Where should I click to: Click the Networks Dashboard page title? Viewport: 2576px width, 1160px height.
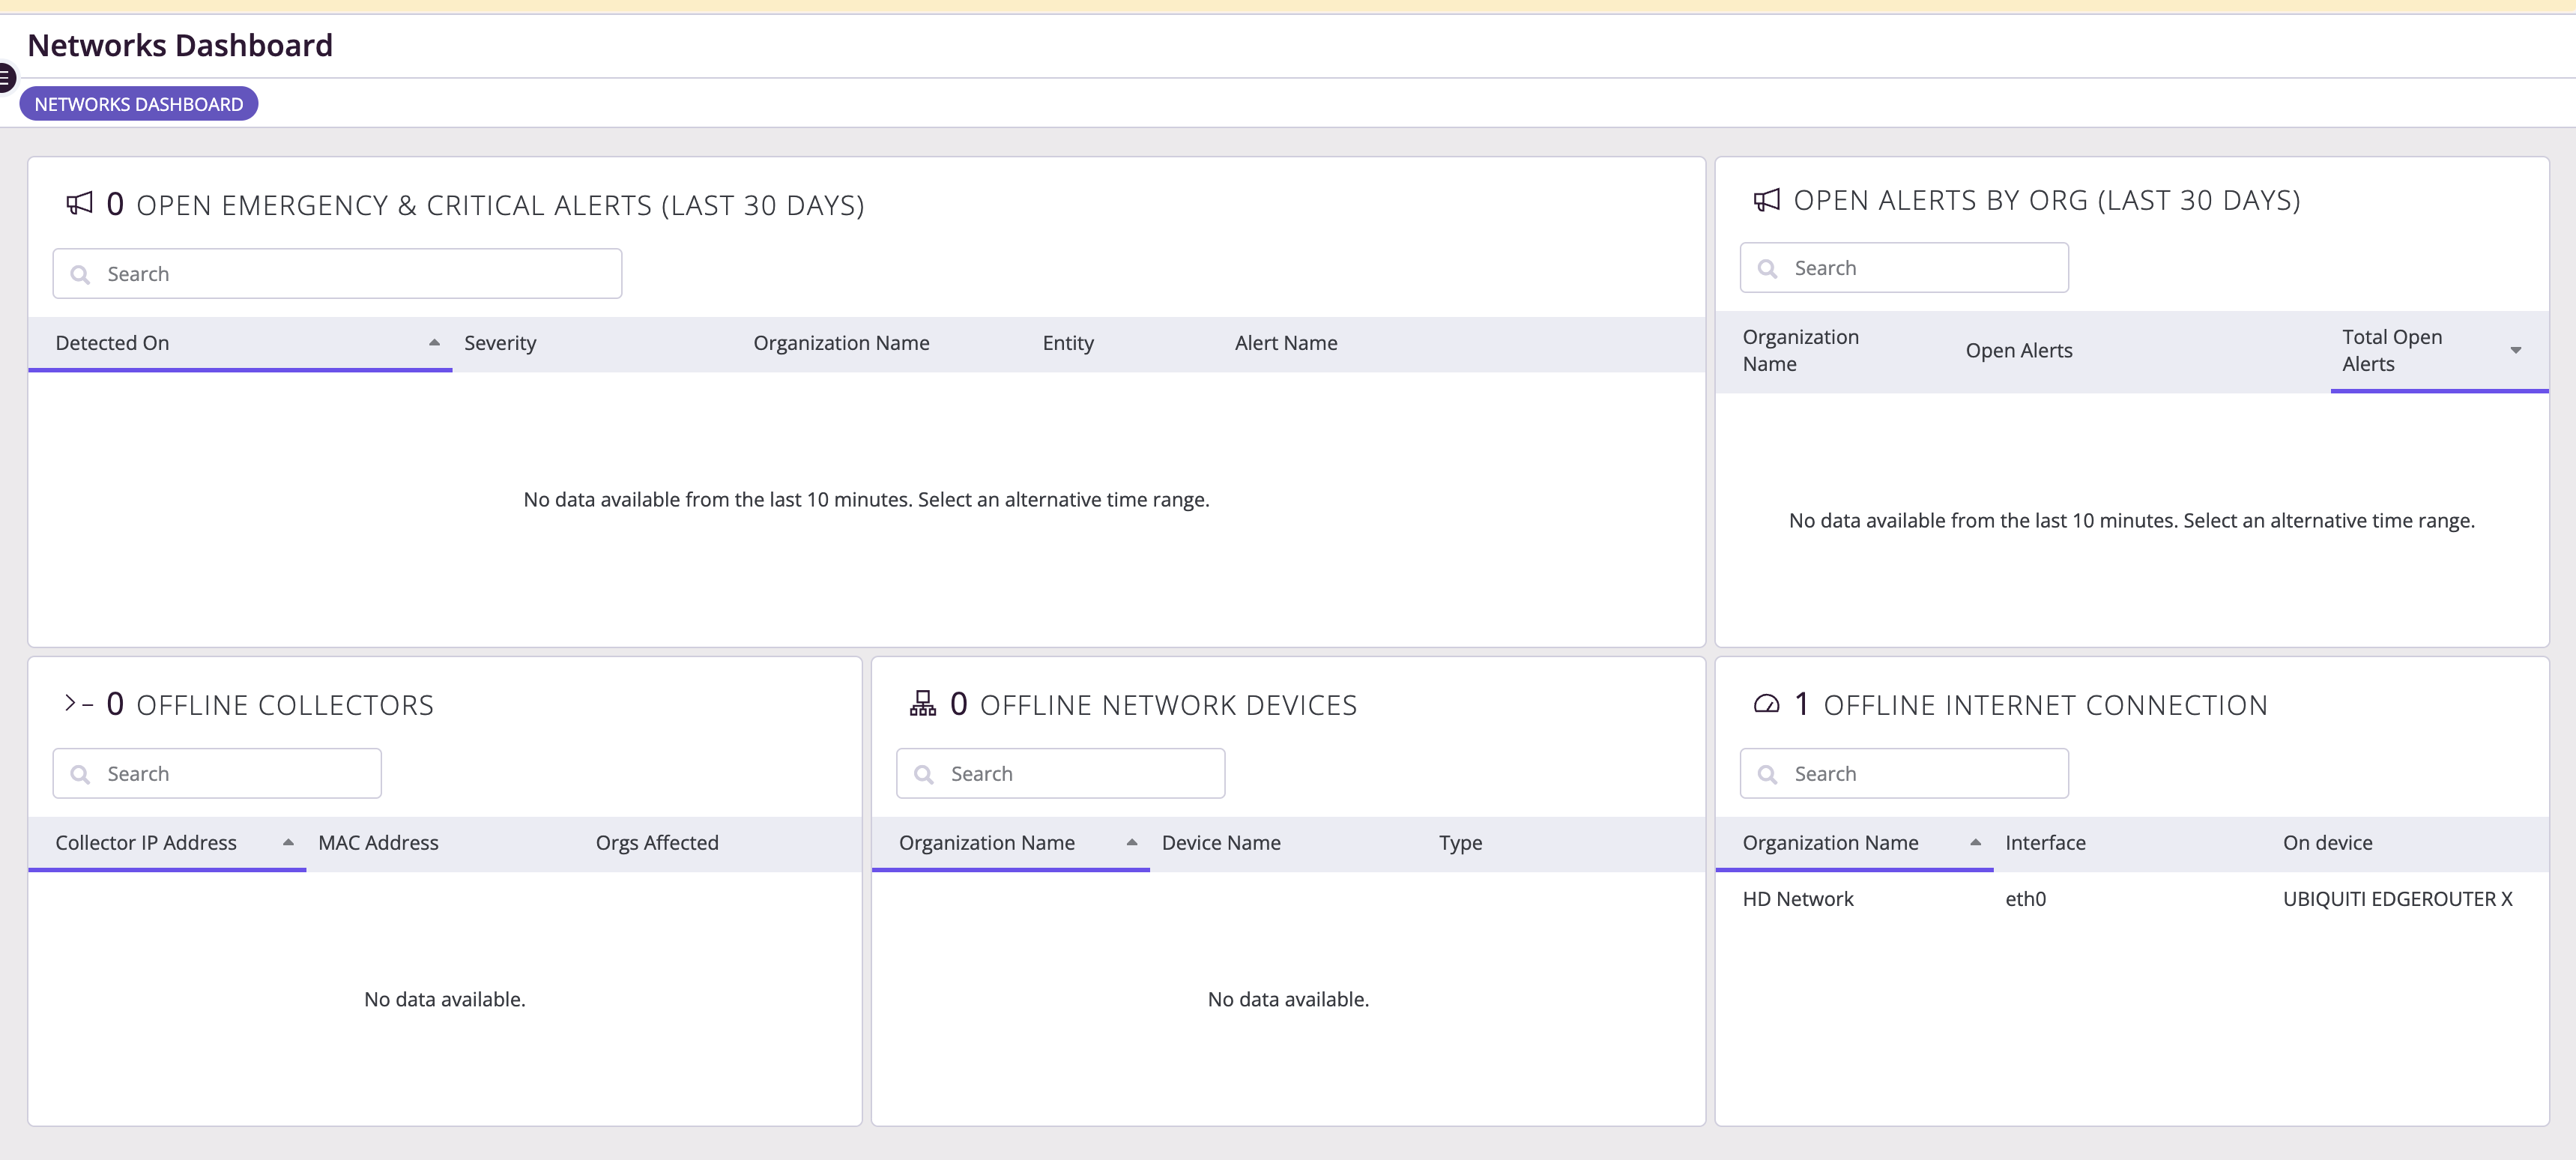point(180,45)
